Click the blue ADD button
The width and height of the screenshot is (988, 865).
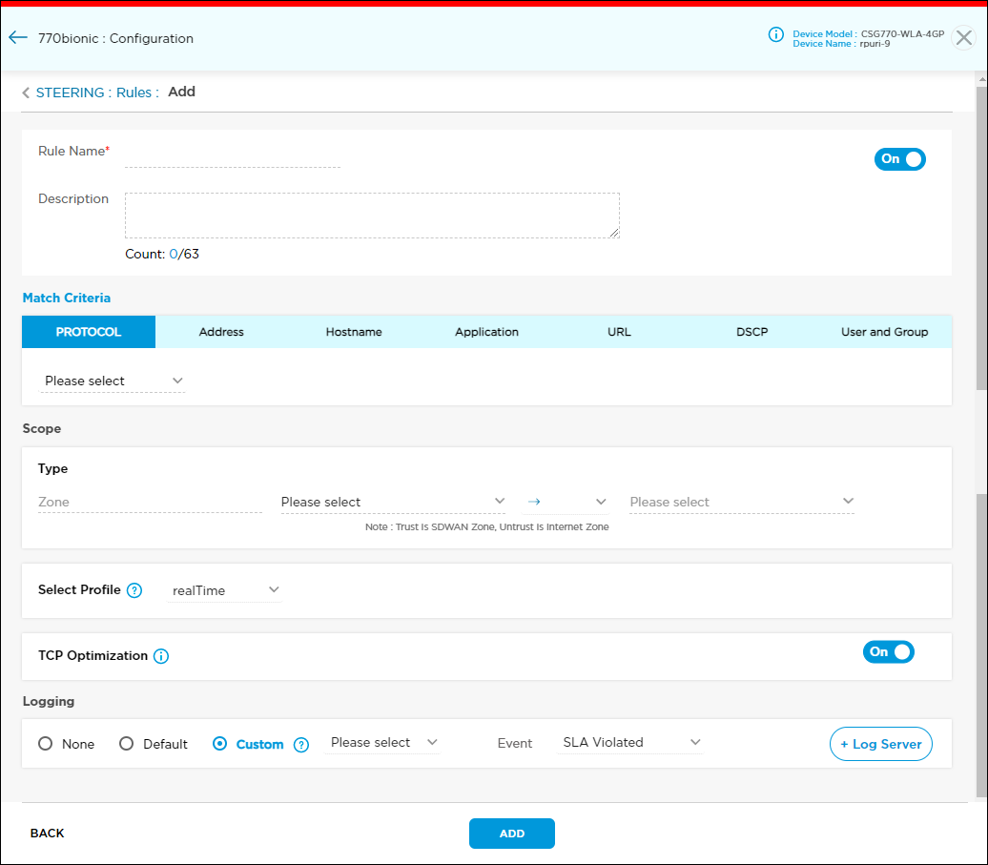[x=511, y=834]
